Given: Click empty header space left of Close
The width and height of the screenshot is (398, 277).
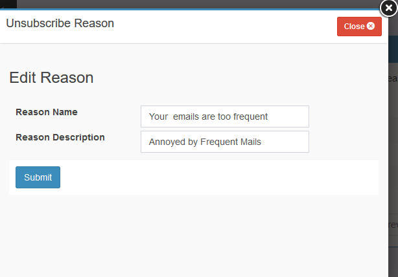Looking at the screenshot, I should point(227,26).
